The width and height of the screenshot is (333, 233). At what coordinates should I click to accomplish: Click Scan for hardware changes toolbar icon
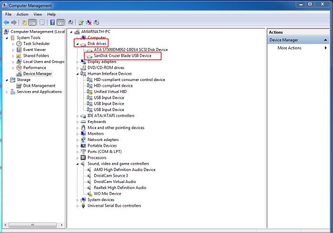pyautogui.click(x=71, y=22)
